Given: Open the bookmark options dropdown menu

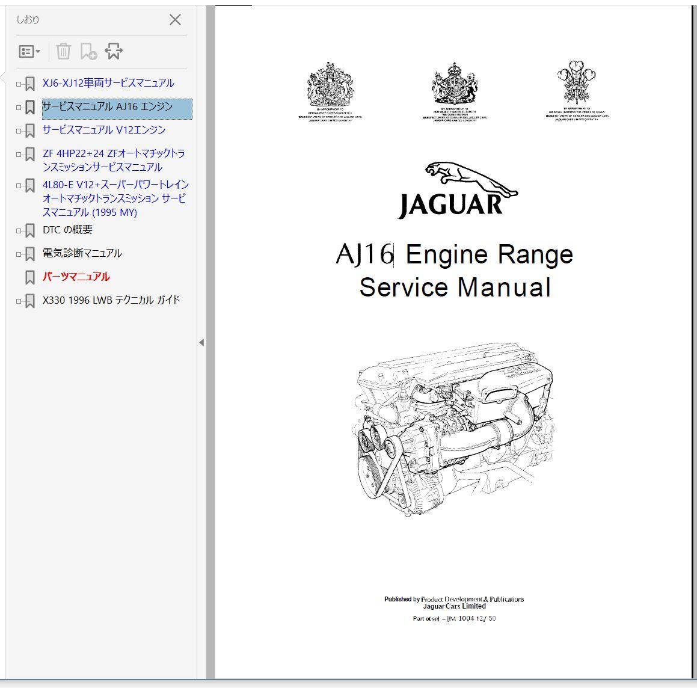Looking at the screenshot, I should 29,52.
